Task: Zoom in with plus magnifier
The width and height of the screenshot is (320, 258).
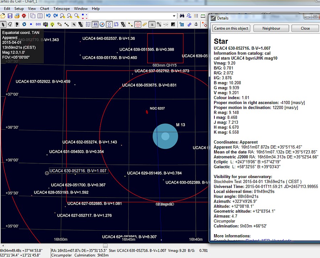Action: [x=63, y=16]
